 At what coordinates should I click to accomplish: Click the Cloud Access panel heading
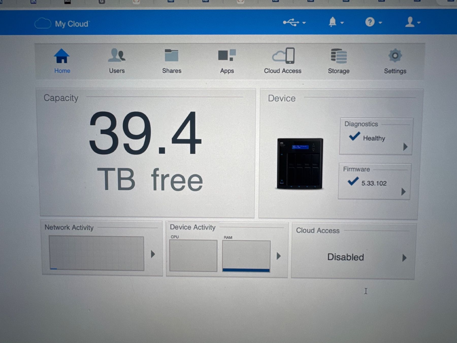(318, 230)
